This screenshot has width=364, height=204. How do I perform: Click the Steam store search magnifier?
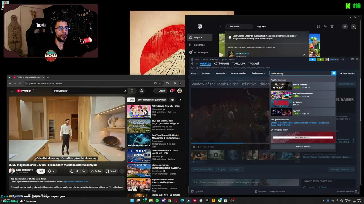334,73
